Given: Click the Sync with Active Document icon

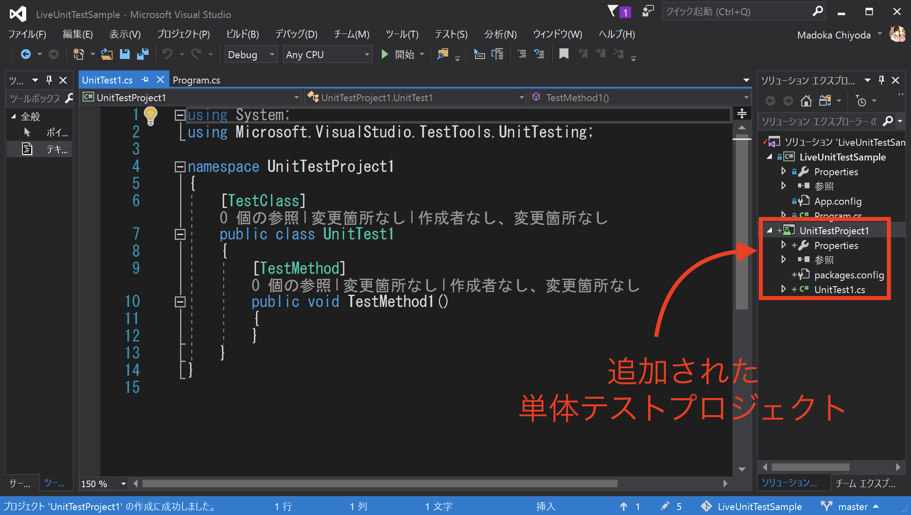Looking at the screenshot, I should click(x=825, y=101).
